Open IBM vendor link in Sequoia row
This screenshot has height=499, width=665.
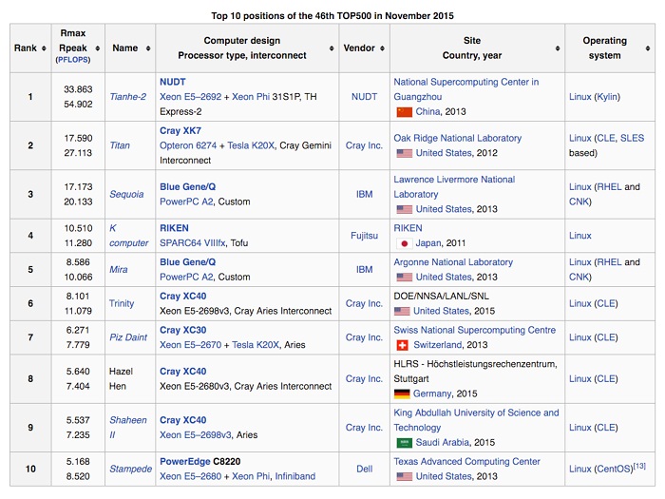[364, 194]
